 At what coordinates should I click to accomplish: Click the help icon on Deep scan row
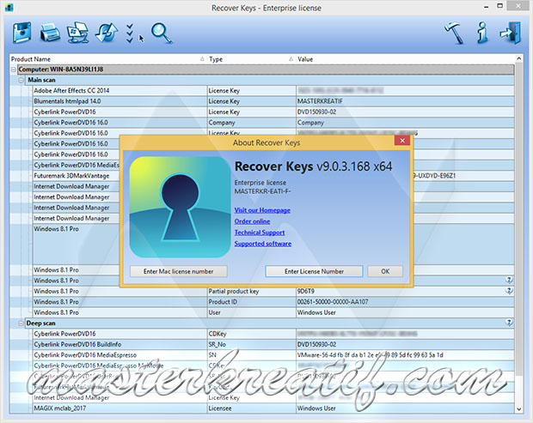509,323
